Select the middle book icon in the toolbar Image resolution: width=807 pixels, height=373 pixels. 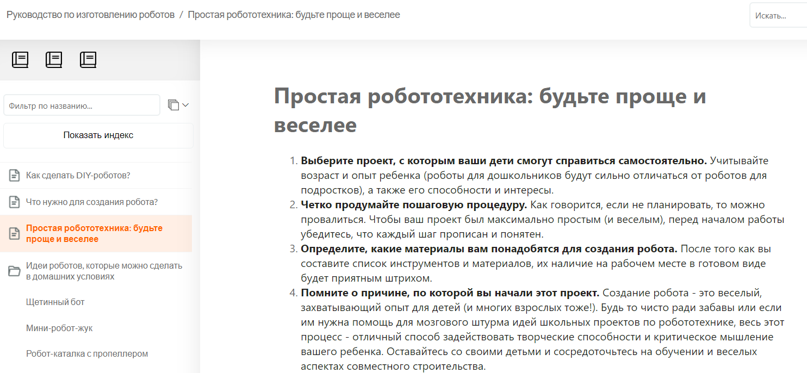(54, 59)
